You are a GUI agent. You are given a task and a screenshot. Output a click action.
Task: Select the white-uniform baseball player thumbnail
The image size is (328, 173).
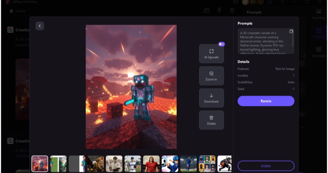133,164
